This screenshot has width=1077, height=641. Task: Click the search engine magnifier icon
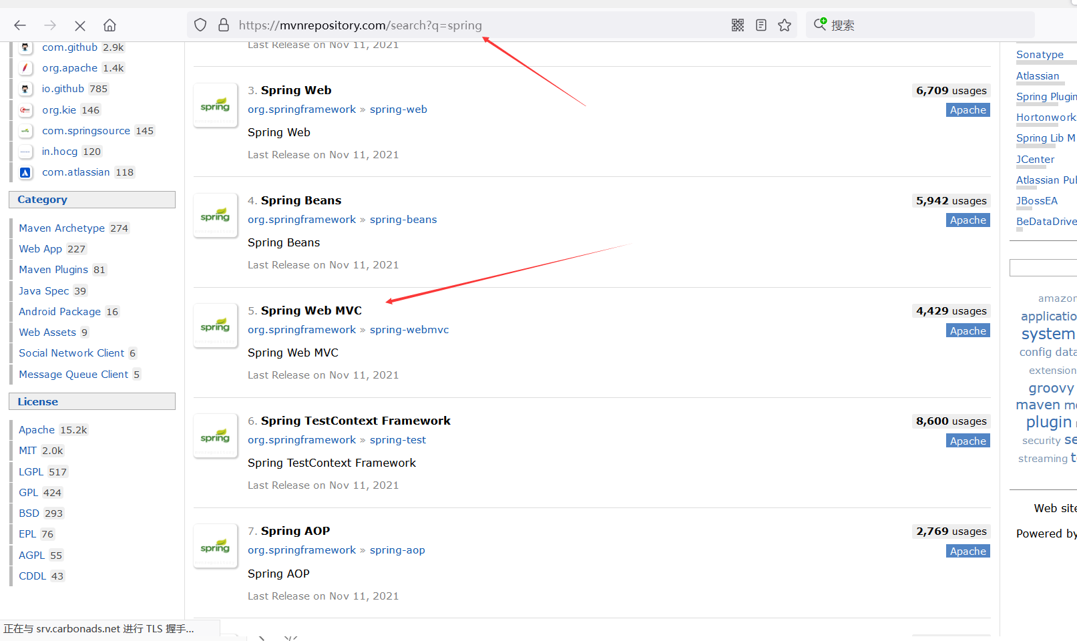point(820,25)
